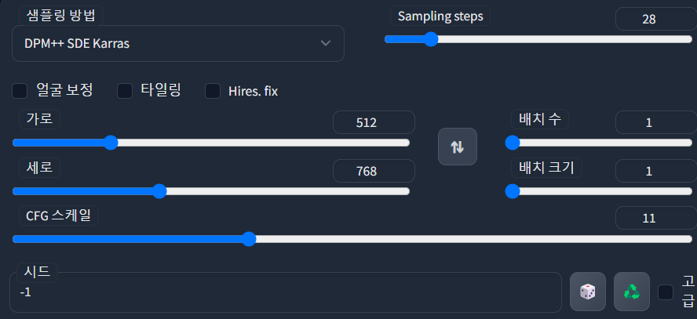Click the 배치 크기 slider handle
The image size is (697, 319).
coord(513,191)
